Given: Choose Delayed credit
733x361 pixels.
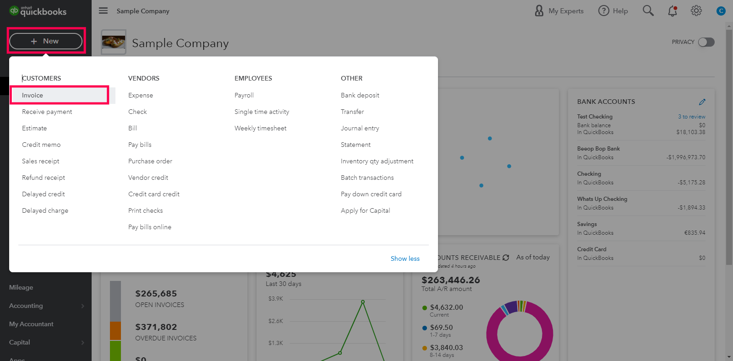Looking at the screenshot, I should point(44,194).
